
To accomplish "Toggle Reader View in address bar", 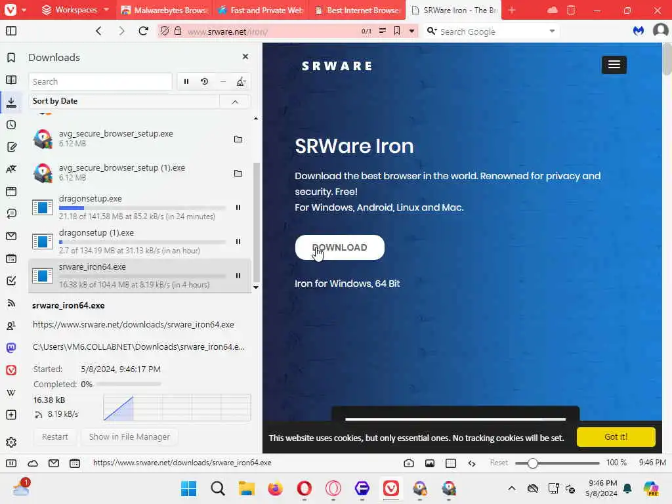I will point(383,31).
